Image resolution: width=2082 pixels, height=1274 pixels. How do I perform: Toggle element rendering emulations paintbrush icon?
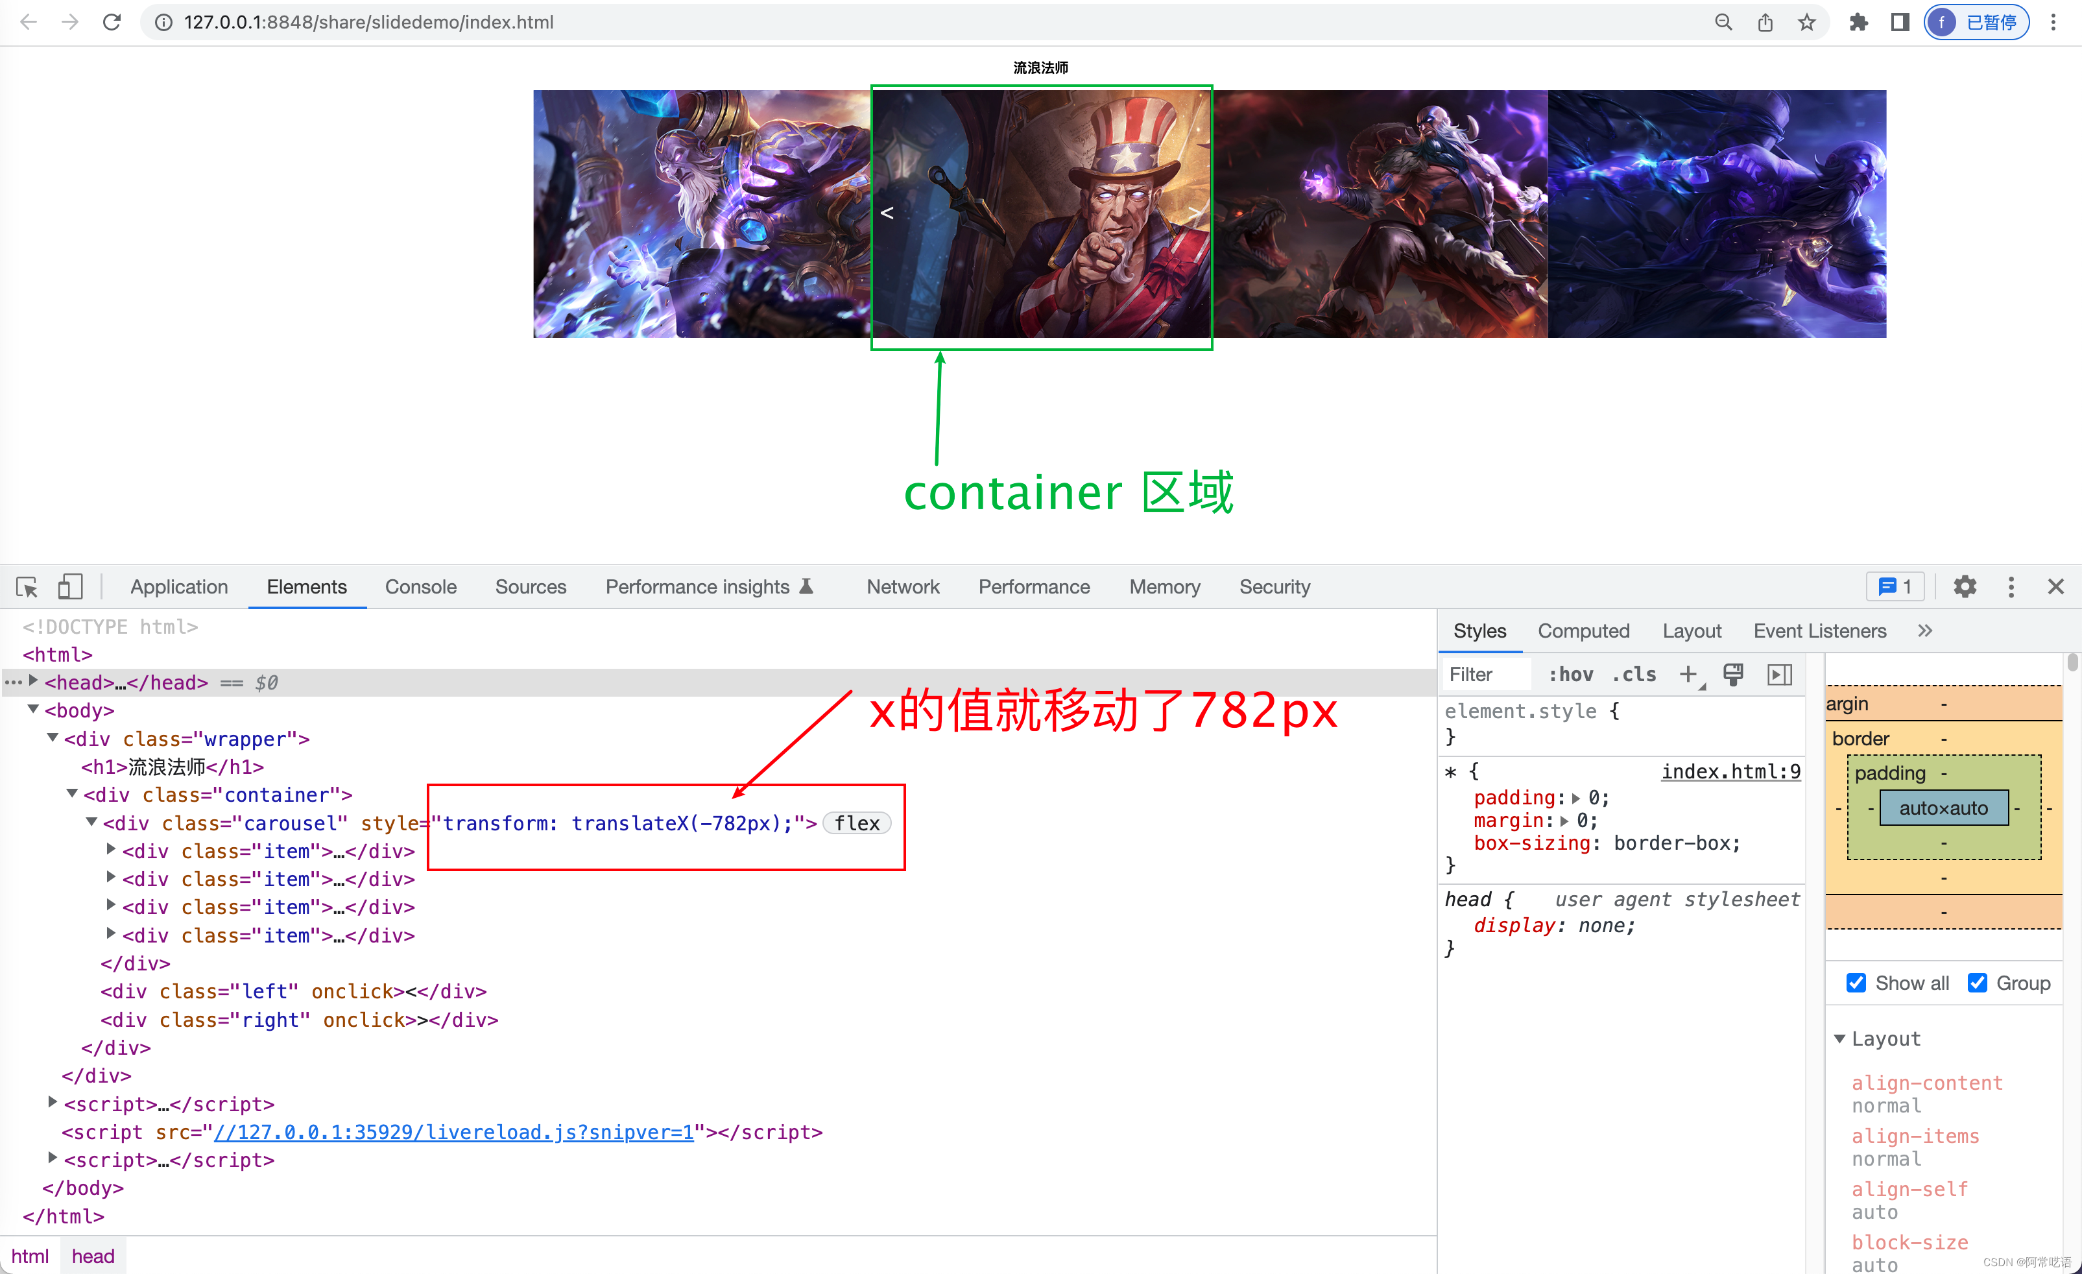point(1733,673)
